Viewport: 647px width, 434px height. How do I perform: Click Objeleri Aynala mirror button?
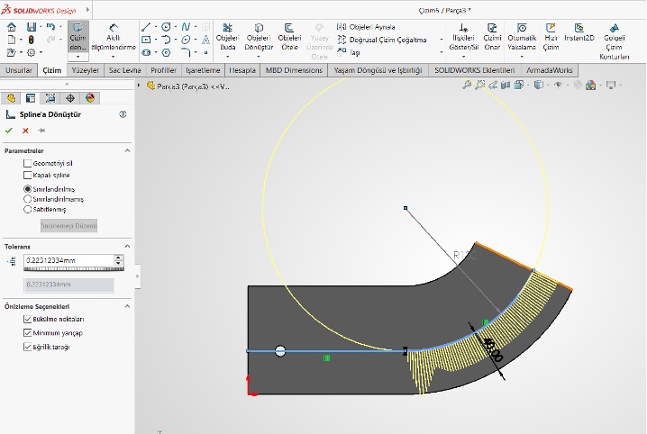365,27
